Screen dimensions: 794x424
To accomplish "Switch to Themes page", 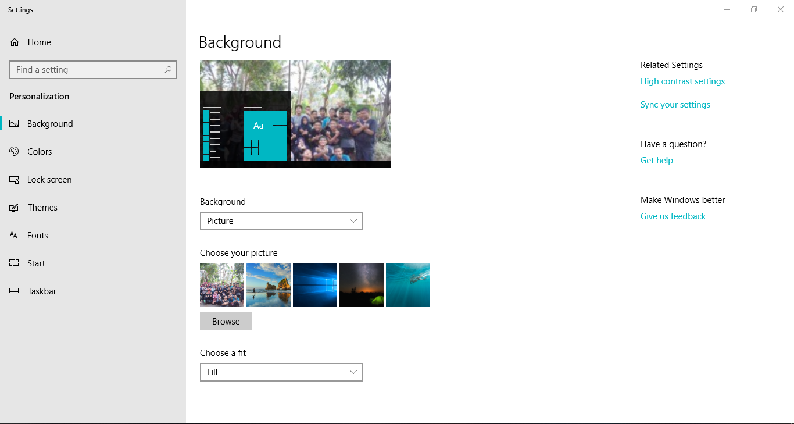I will coord(93,208).
